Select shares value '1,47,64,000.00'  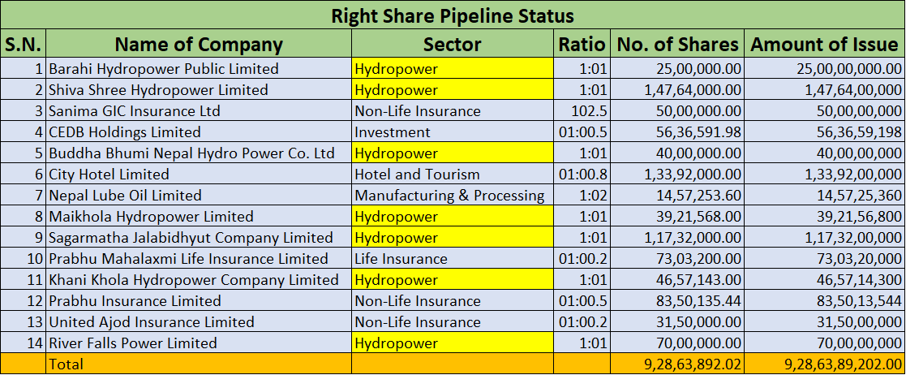pos(678,89)
